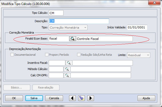The image size is (162, 107).
Task: Click the Reavaliação button
Action: pos(46,88)
